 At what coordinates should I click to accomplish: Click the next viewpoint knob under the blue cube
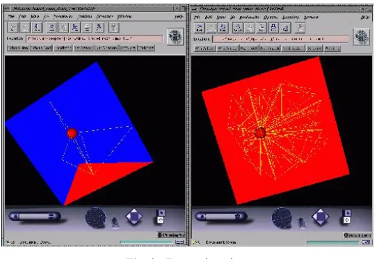(x=51, y=216)
